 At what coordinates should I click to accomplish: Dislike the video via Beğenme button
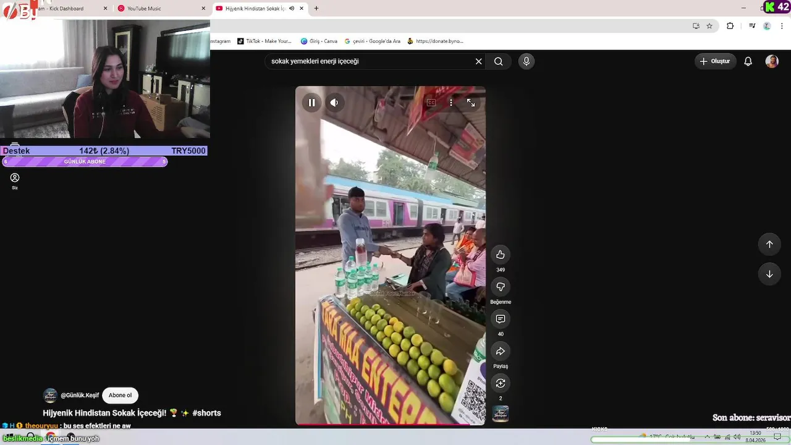[x=501, y=287]
